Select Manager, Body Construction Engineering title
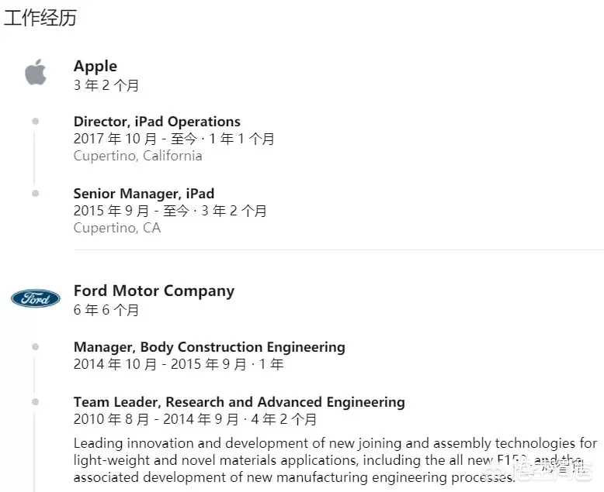The height and width of the screenshot is (492, 604). 209,346
